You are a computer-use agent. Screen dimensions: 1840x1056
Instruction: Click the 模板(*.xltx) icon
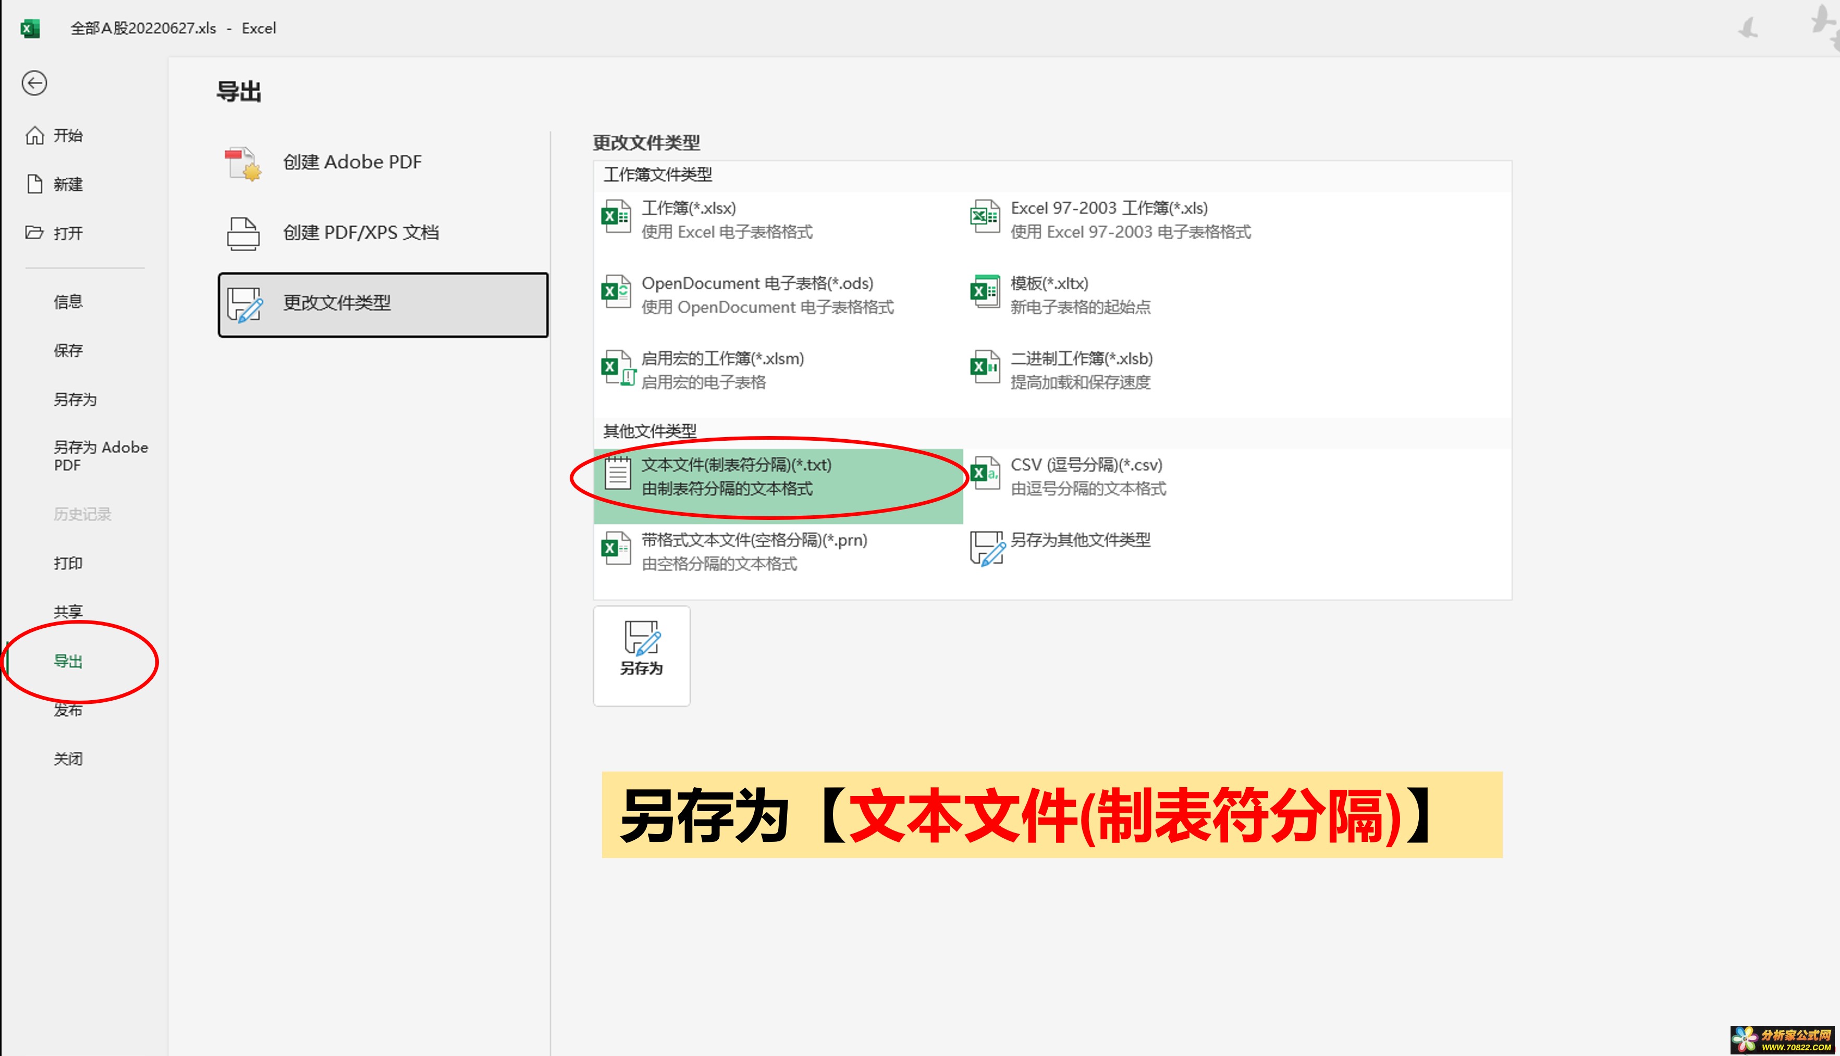tap(985, 292)
